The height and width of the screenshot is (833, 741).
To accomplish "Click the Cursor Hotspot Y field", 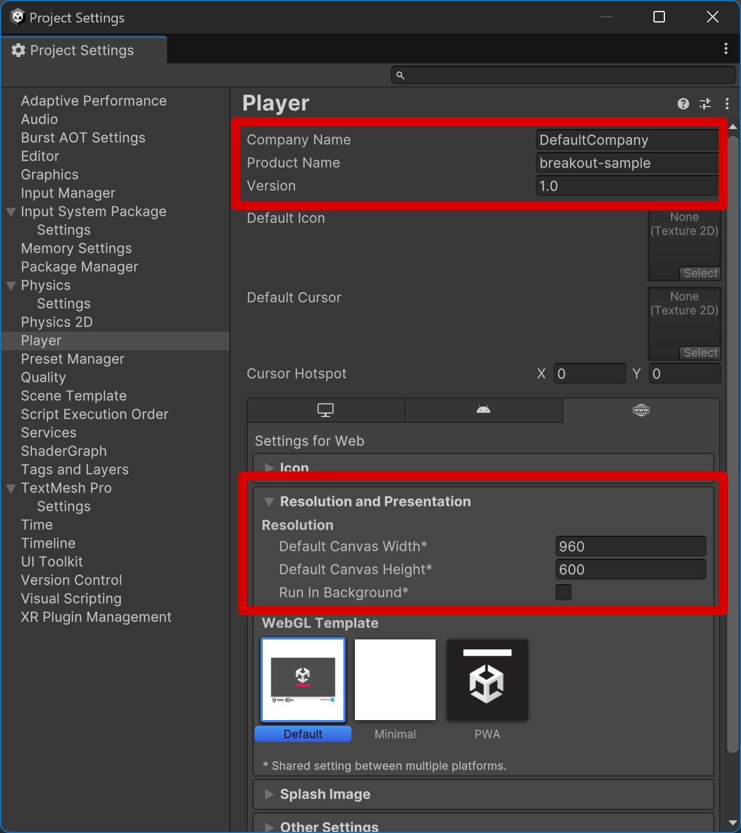I will click(685, 374).
